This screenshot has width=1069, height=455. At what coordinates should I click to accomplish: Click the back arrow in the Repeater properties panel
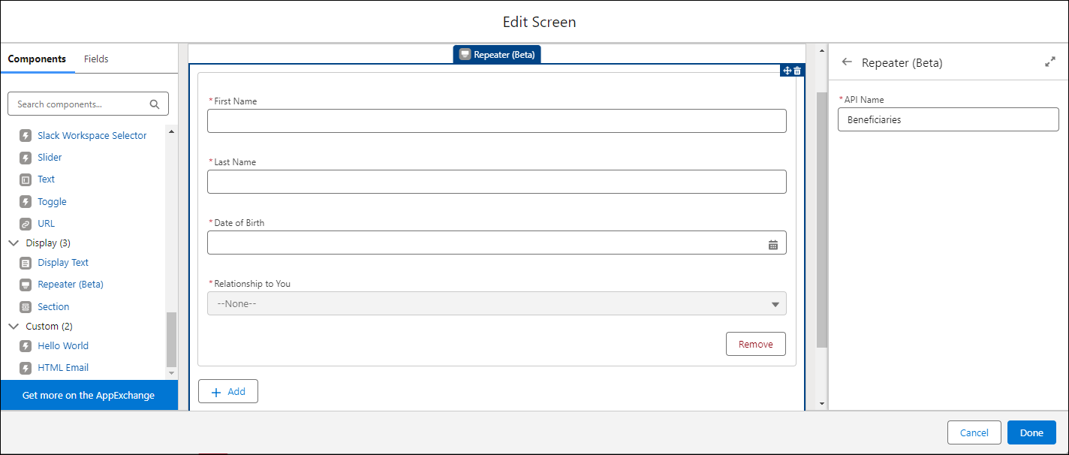click(x=847, y=62)
